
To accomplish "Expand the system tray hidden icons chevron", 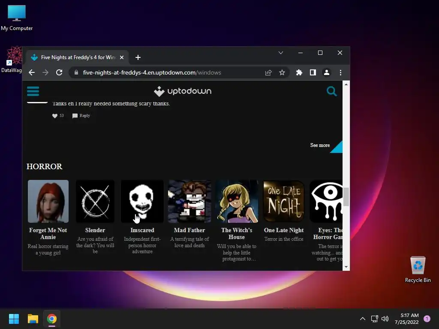I will point(363,319).
